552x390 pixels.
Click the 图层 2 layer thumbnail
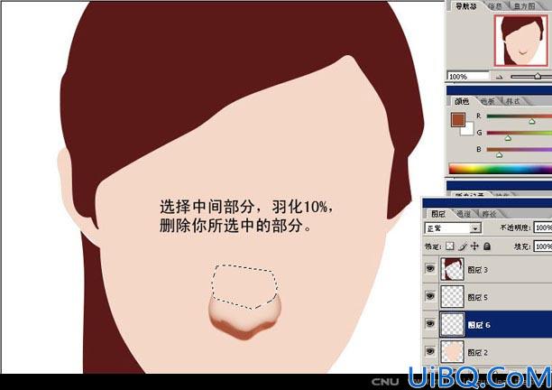[452, 351]
